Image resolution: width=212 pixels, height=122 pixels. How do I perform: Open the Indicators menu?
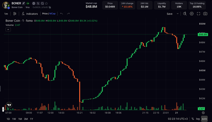click(x=30, y=14)
